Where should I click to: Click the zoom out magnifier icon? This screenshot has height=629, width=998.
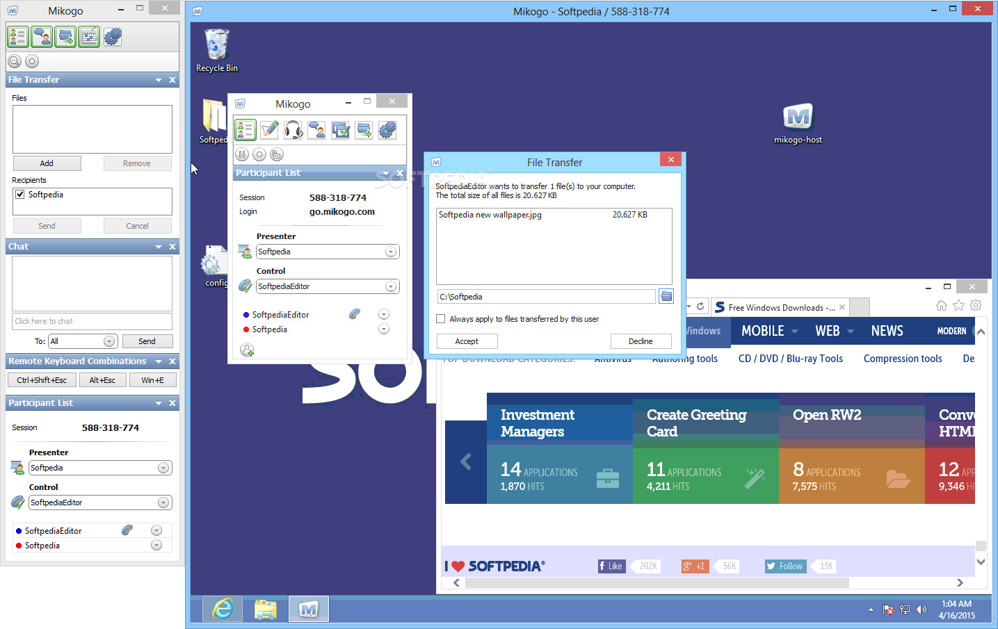click(x=15, y=61)
